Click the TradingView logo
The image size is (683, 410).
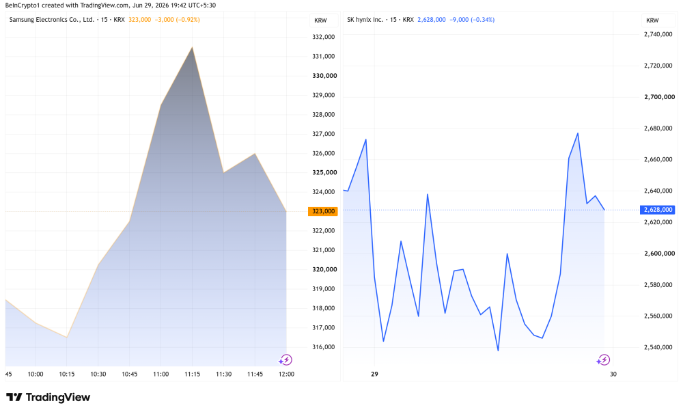point(48,397)
